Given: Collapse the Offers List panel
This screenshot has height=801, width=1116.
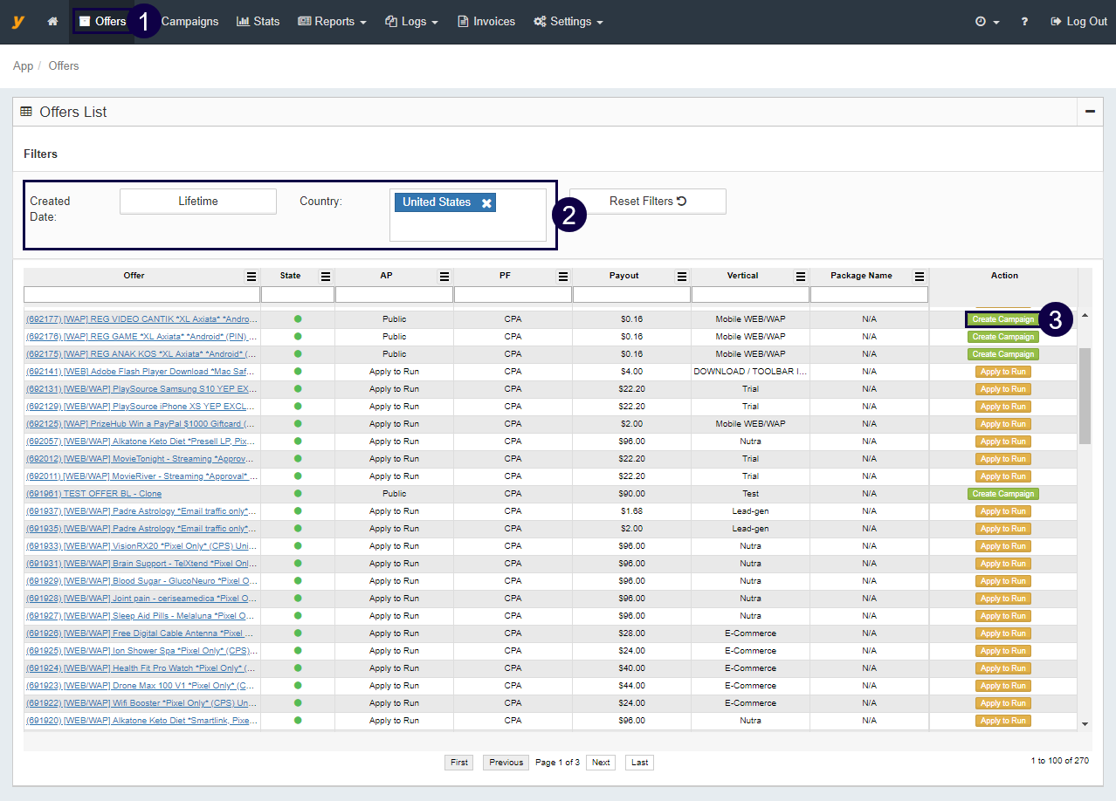Looking at the screenshot, I should (1090, 112).
